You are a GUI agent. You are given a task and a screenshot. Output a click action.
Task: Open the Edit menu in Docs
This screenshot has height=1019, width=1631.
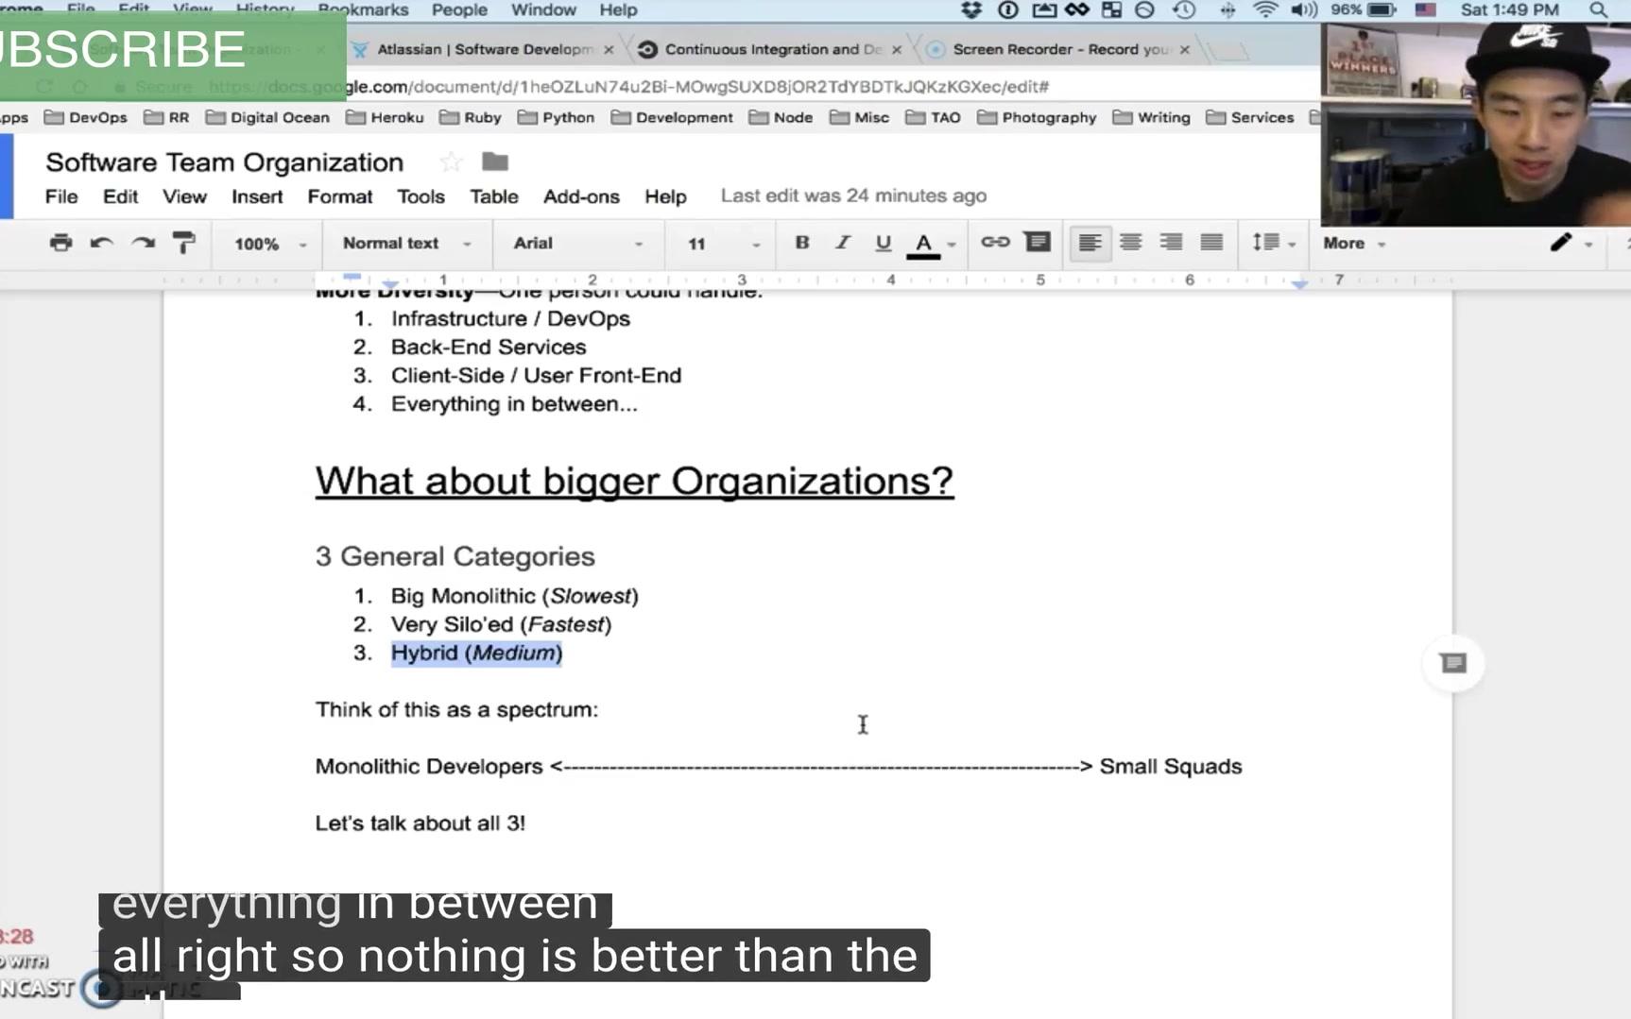click(x=120, y=196)
